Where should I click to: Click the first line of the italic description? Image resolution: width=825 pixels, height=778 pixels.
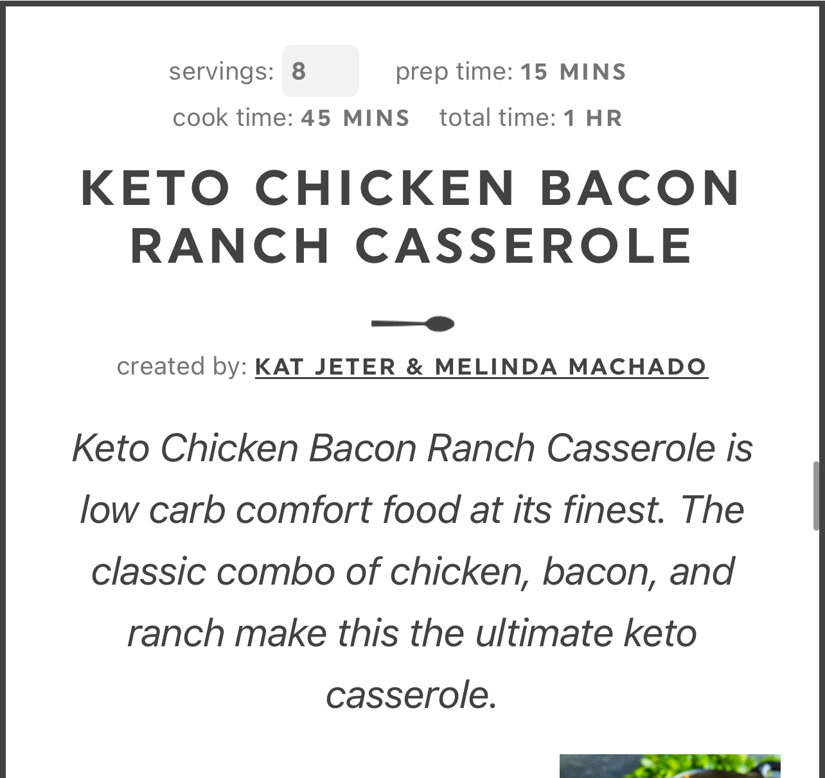[x=412, y=448]
